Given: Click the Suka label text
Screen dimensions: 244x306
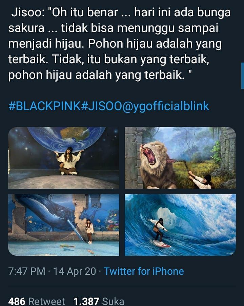Looking at the screenshot, I should (113, 301).
